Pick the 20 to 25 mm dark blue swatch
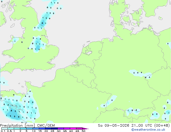 point(48,128)
